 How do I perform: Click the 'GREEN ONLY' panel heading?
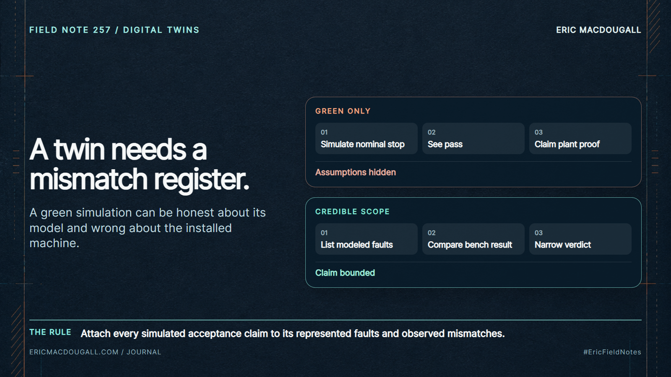pyautogui.click(x=343, y=111)
